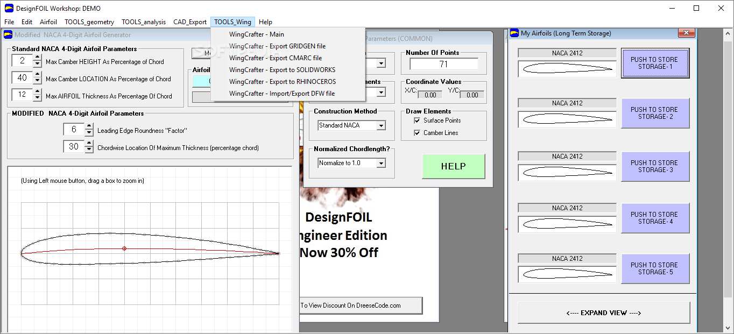
Task: Open the Edit menu
Action: coord(27,22)
